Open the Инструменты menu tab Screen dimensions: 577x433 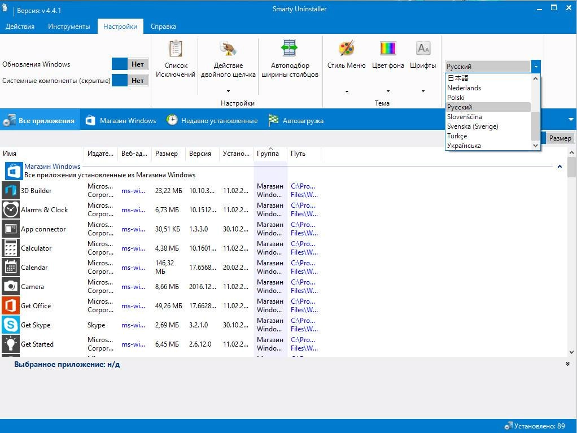coord(69,27)
